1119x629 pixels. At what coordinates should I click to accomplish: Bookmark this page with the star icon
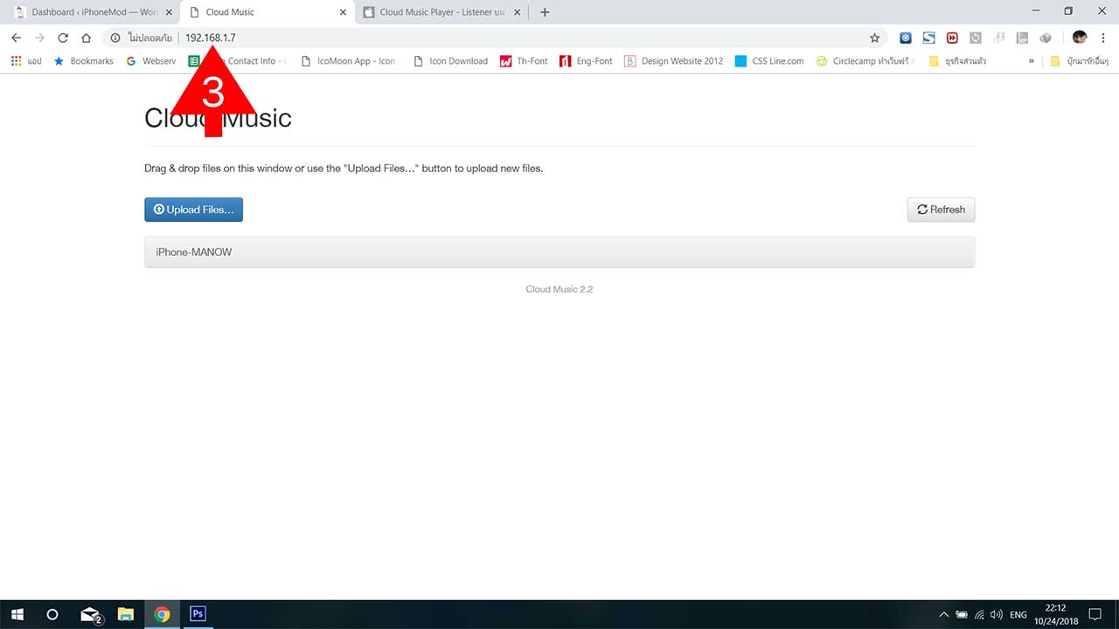tap(874, 38)
